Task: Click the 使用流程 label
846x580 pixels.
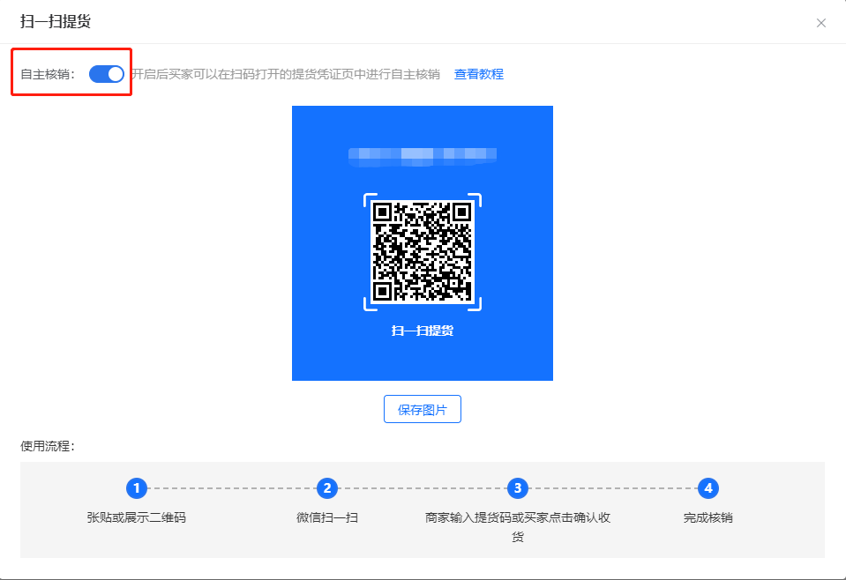Action: point(48,446)
